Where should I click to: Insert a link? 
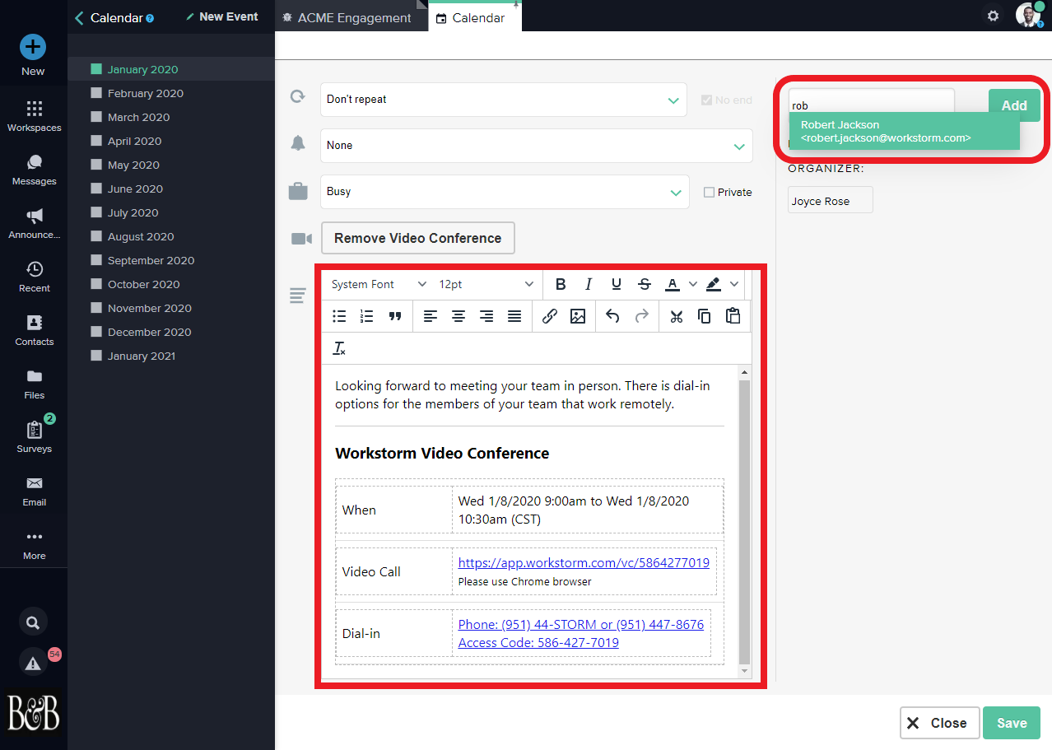(550, 316)
